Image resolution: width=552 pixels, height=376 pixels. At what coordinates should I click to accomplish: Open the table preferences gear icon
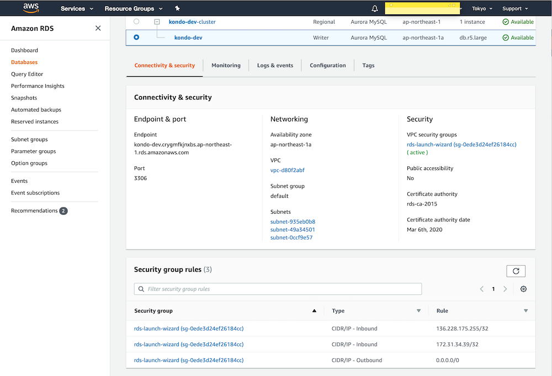click(523, 288)
